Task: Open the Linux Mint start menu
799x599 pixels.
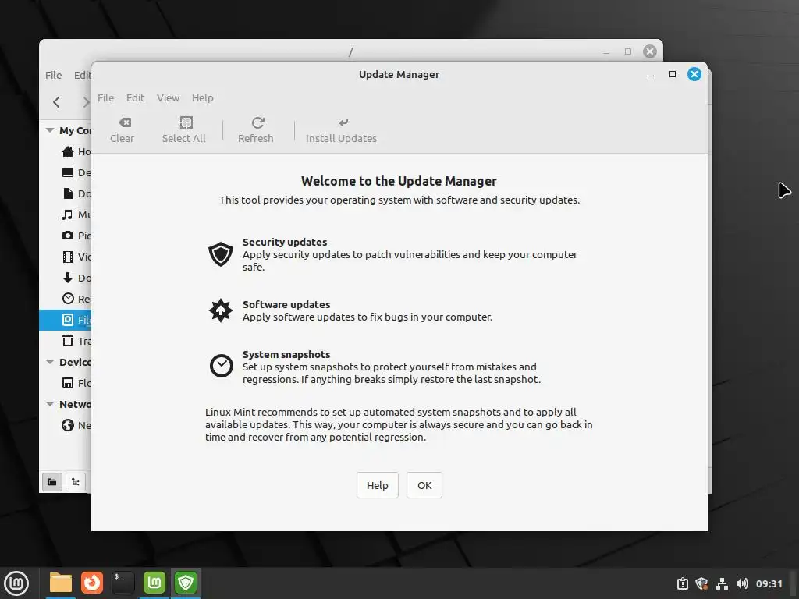Action: (x=16, y=583)
